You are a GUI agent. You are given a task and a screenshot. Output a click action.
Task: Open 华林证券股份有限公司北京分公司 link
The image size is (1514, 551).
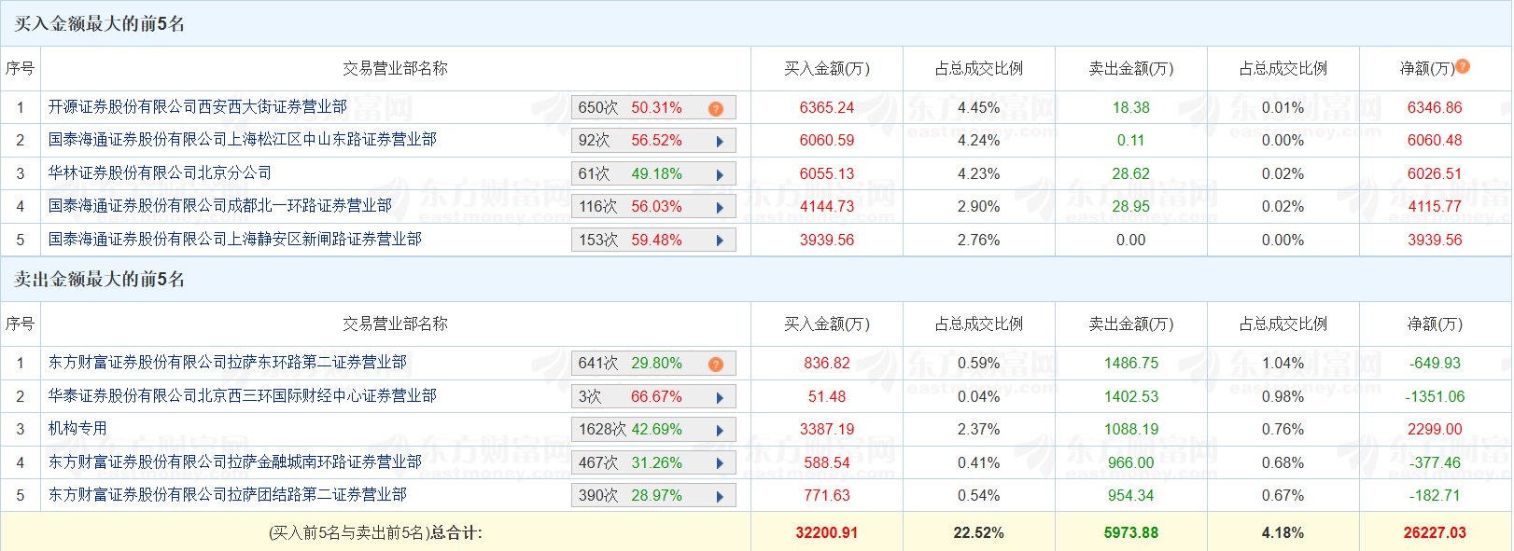160,173
